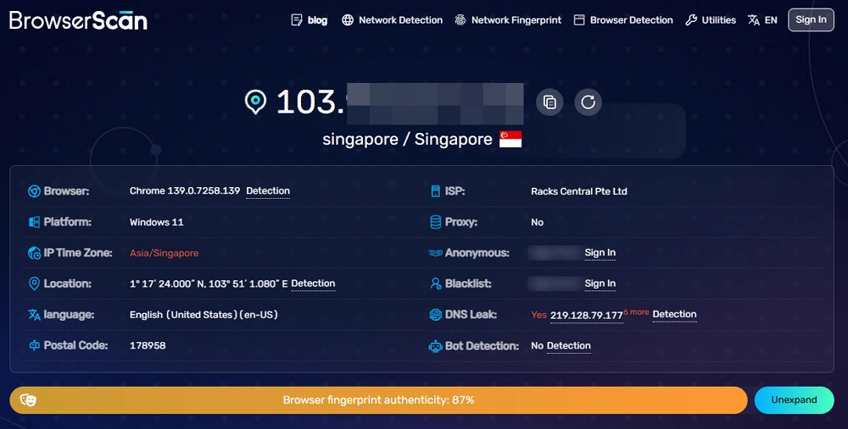Click the Proxy database icon
Screen dimensions: 848x429
point(435,222)
